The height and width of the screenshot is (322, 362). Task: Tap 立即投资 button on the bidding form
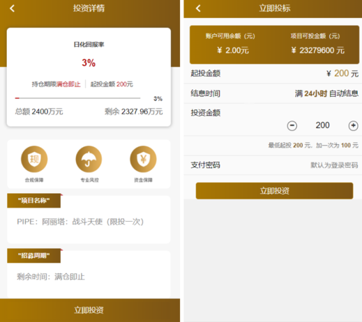[x=274, y=191]
